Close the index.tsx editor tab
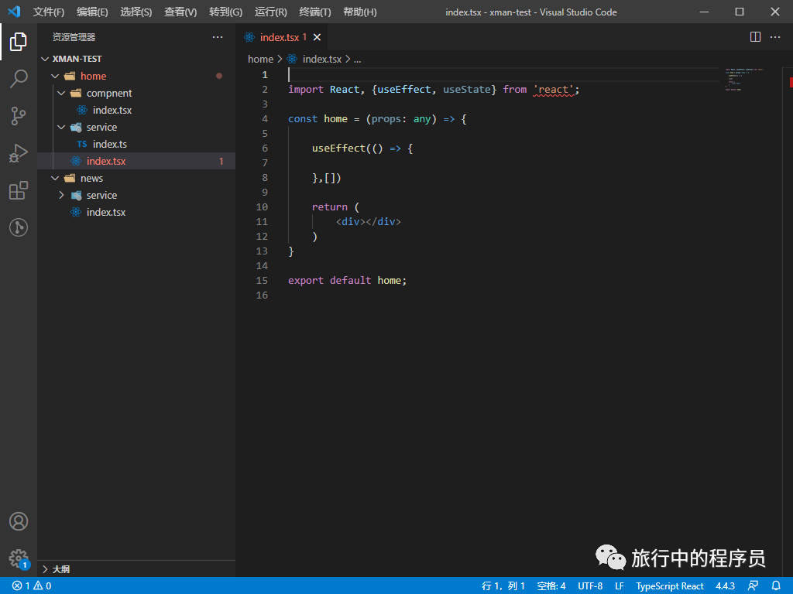Image resolution: width=793 pixels, height=594 pixels. tap(317, 37)
